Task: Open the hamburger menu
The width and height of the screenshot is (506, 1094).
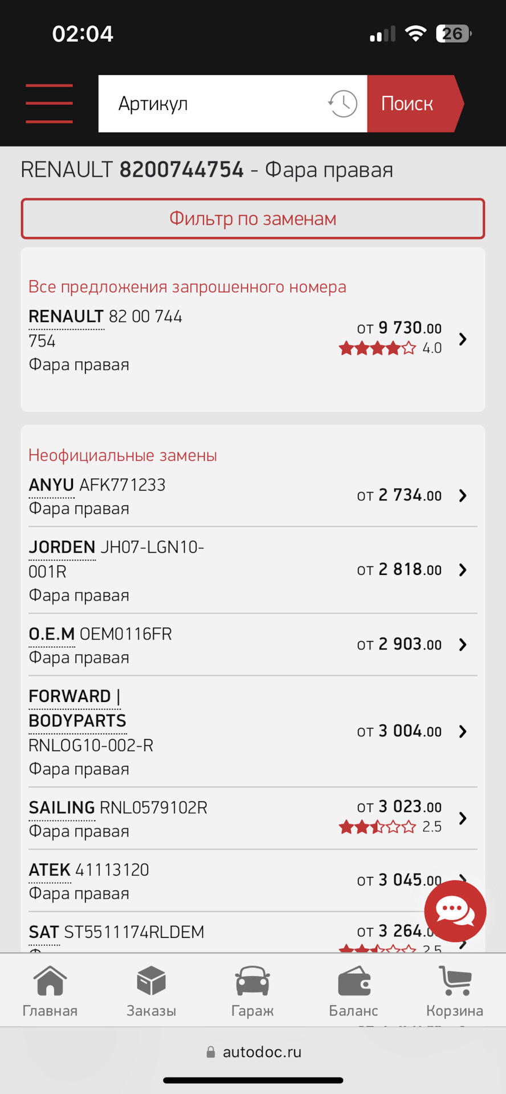Action: (49, 104)
